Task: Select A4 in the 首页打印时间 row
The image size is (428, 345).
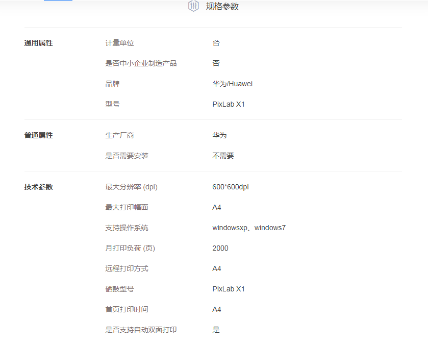Action: [x=217, y=309]
